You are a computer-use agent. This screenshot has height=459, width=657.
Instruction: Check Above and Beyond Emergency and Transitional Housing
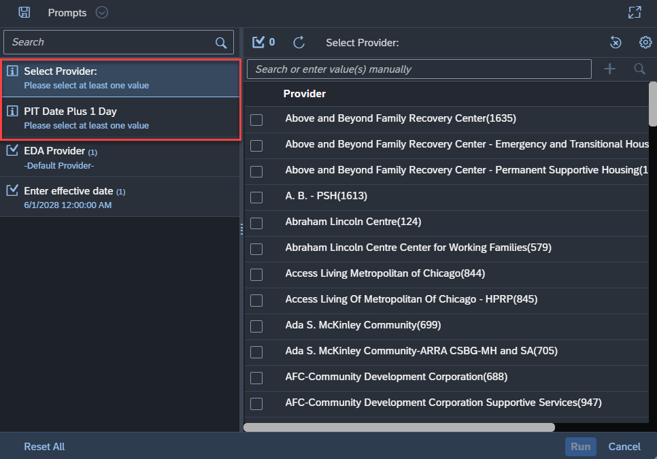point(256,146)
